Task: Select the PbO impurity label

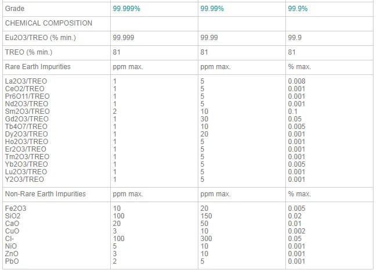Action: (12, 261)
